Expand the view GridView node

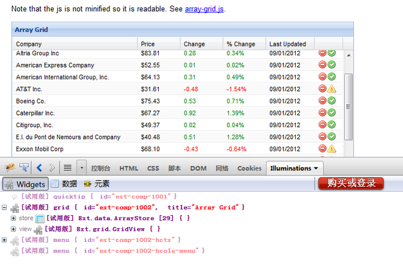(x=14, y=229)
